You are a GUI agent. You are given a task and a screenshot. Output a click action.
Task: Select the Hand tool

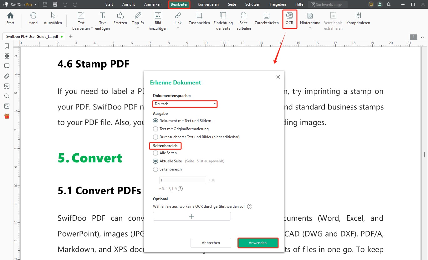(x=33, y=19)
